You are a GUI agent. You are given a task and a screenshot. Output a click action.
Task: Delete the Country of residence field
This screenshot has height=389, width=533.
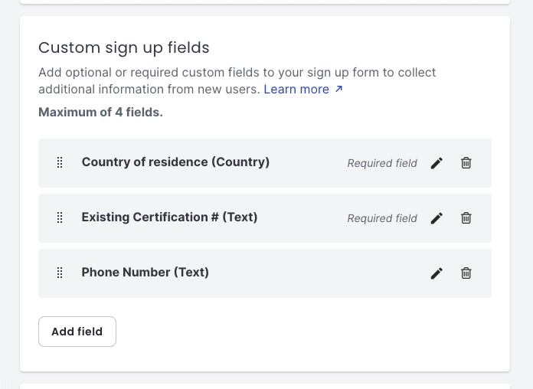coord(466,163)
